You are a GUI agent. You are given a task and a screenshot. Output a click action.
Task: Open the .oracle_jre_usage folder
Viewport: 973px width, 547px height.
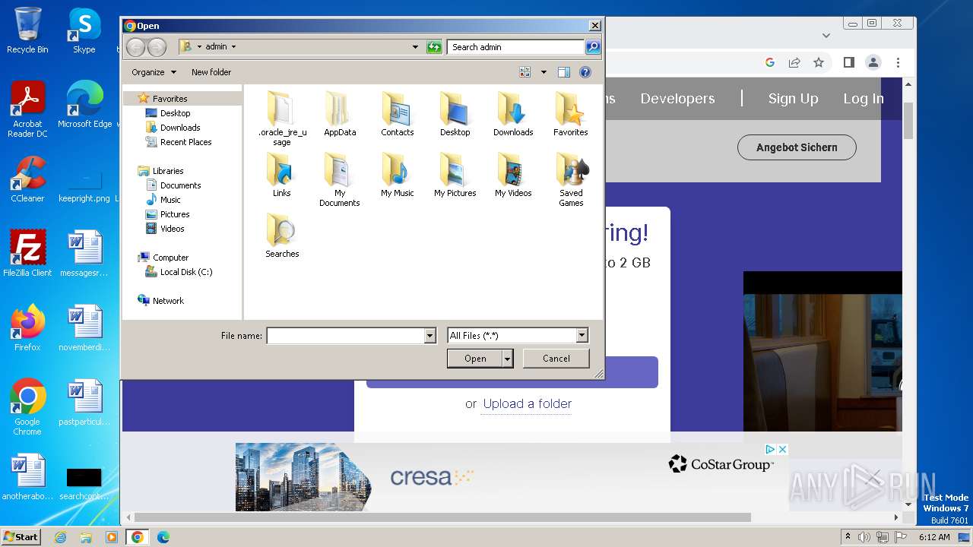[282, 119]
